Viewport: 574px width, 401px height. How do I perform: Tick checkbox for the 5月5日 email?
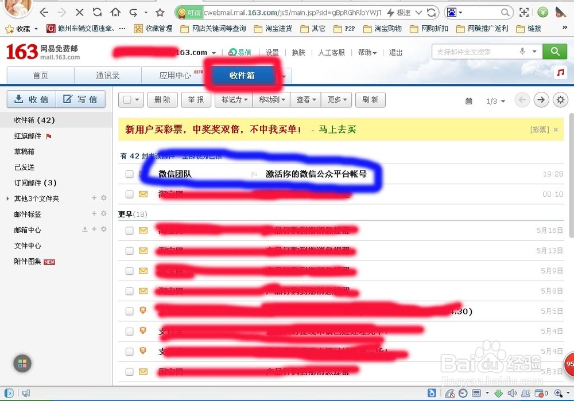[129, 311]
